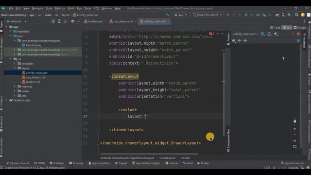Open Project panel gear options
Screen dimensions: 311x175
tap(72, 21)
